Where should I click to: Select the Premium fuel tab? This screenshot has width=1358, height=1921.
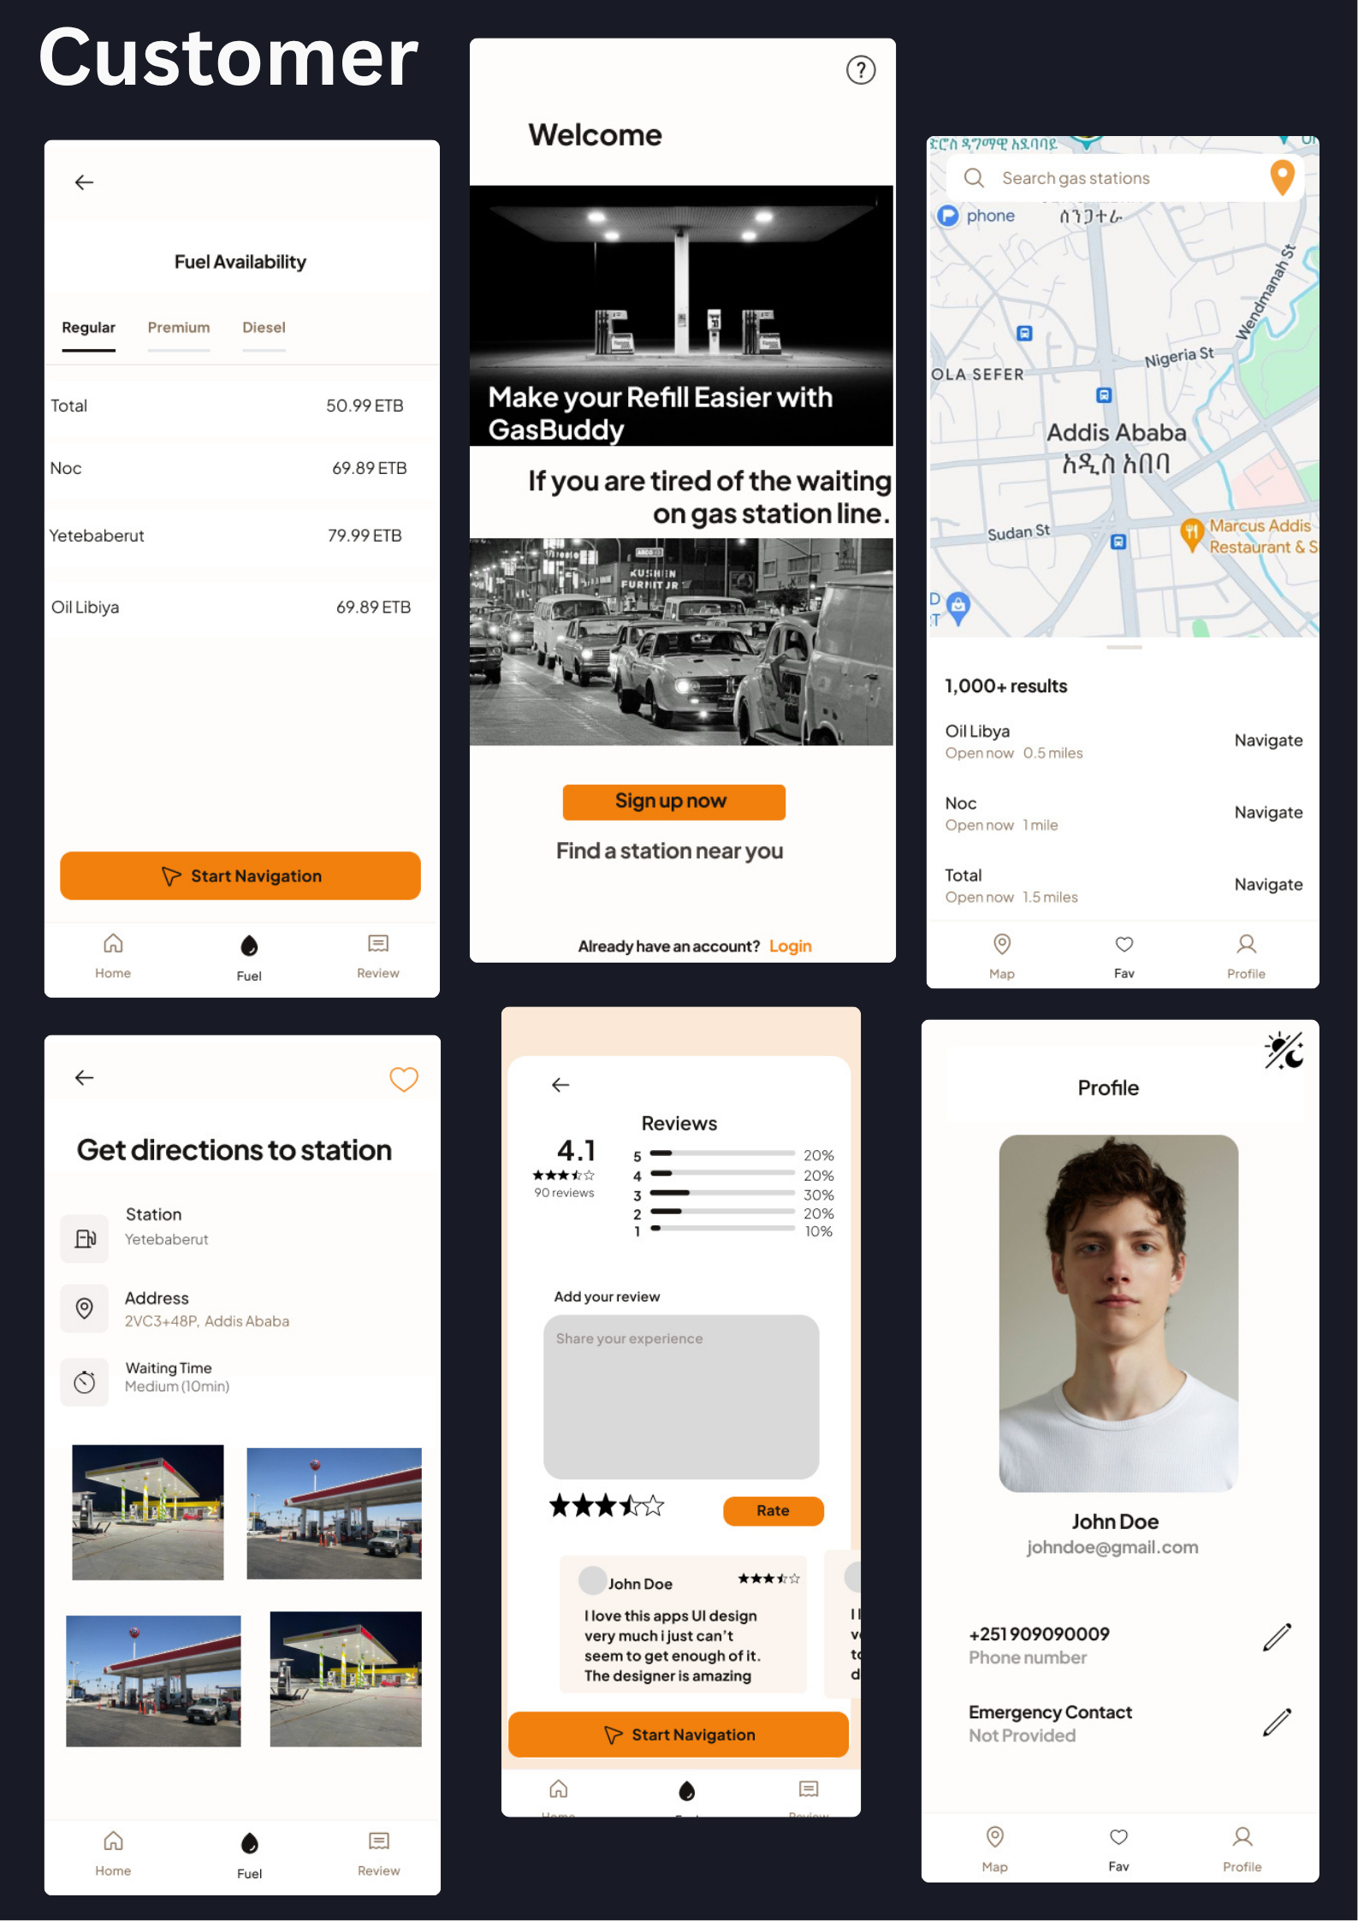coord(178,328)
